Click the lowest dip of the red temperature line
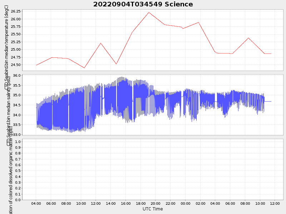This screenshot has width=286, height=214. tap(84, 68)
